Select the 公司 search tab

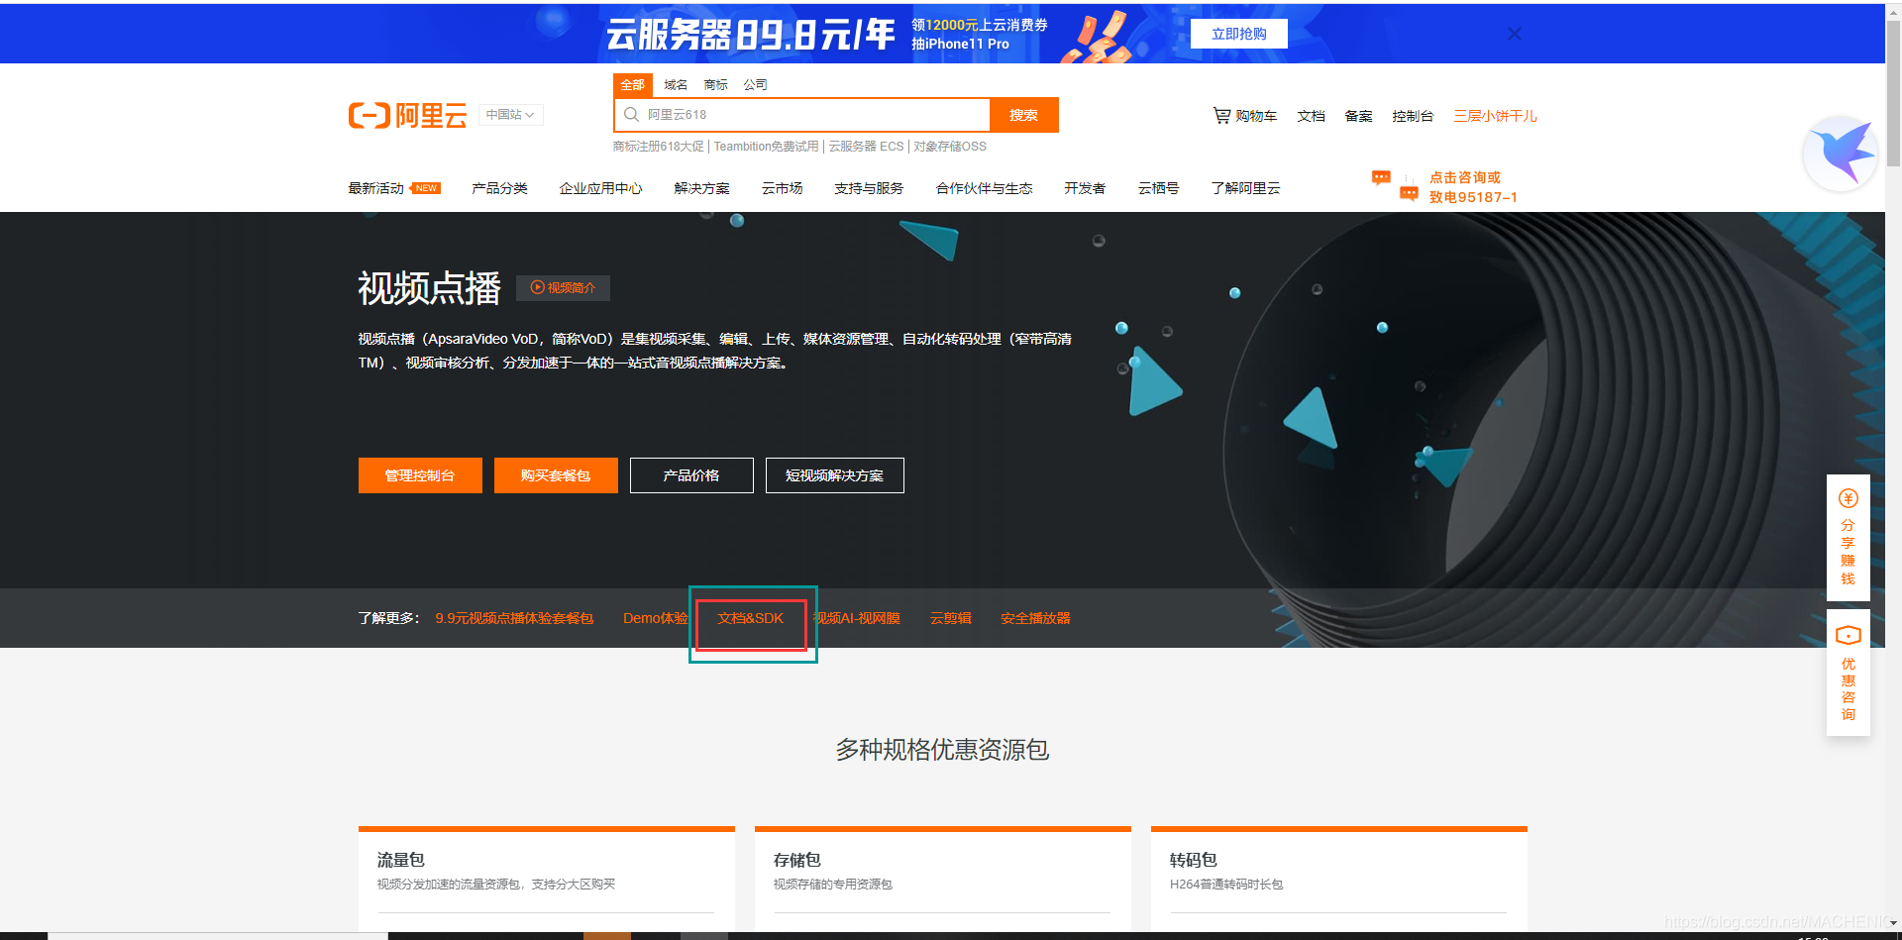click(x=755, y=85)
